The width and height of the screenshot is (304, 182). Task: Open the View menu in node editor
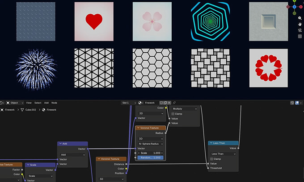[29, 103]
